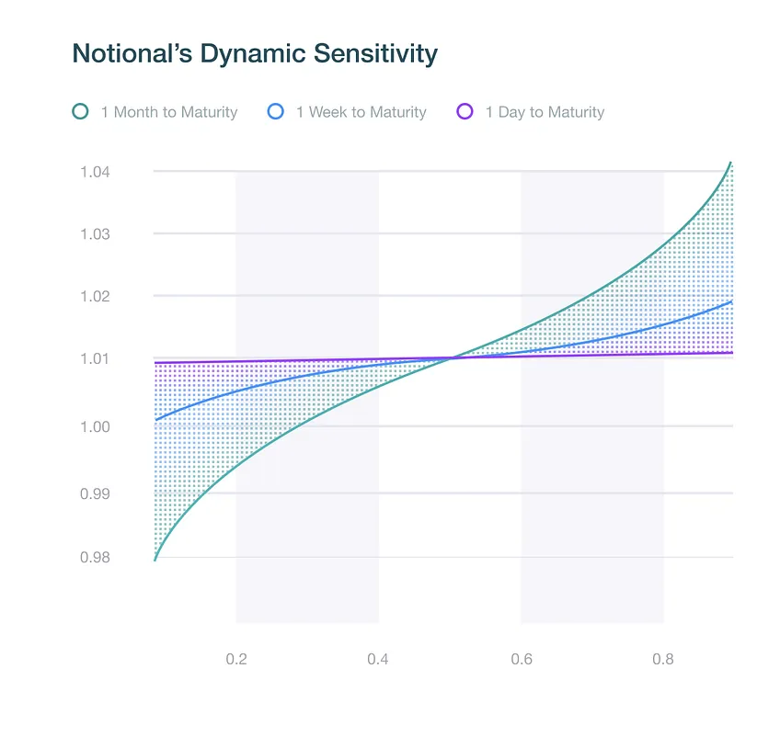780x748 pixels.
Task: Click the 1.03 y-axis label
Action: pyautogui.click(x=95, y=234)
